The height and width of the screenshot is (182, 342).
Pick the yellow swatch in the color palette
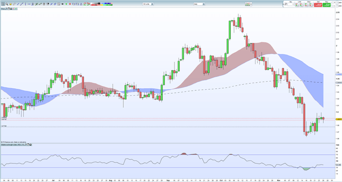pos(102,5)
